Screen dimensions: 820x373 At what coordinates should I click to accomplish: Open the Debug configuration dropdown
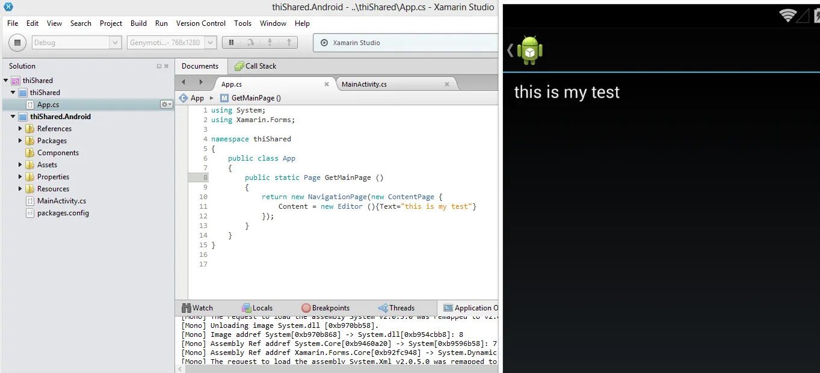[x=76, y=43]
